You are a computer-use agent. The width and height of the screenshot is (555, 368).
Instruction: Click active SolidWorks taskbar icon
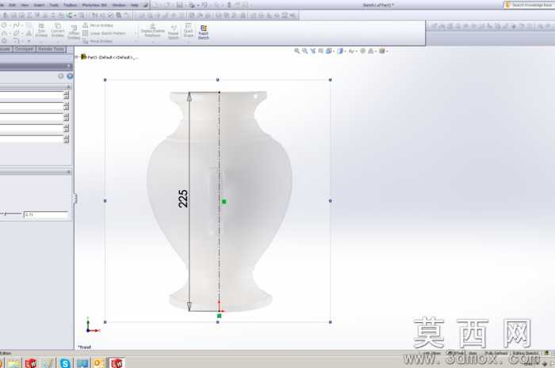[117, 362]
